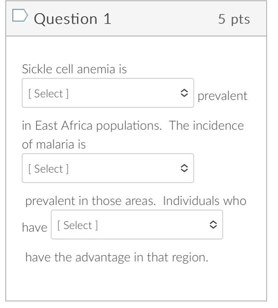278x308 pixels.
Task: Click the word "have" left of the third dropdown
Action: pos(34,227)
